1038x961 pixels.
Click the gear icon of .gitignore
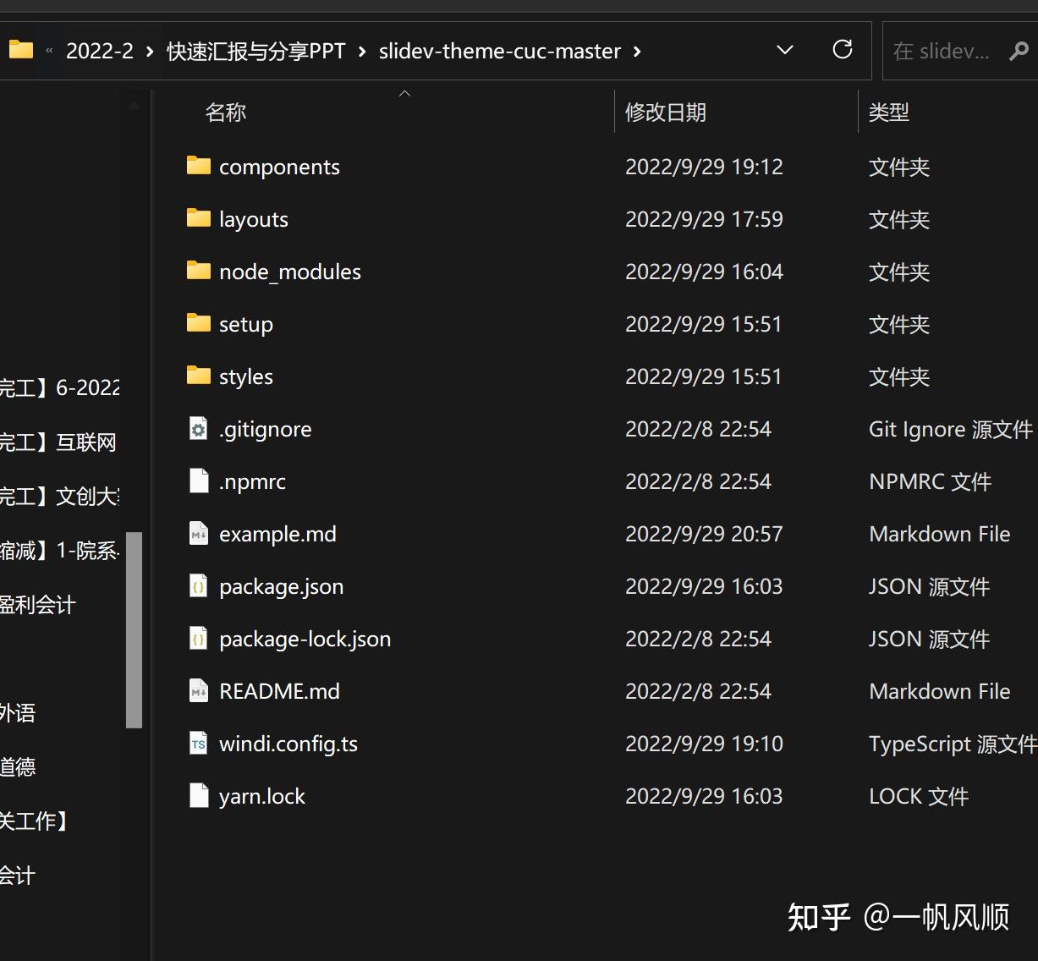198,429
